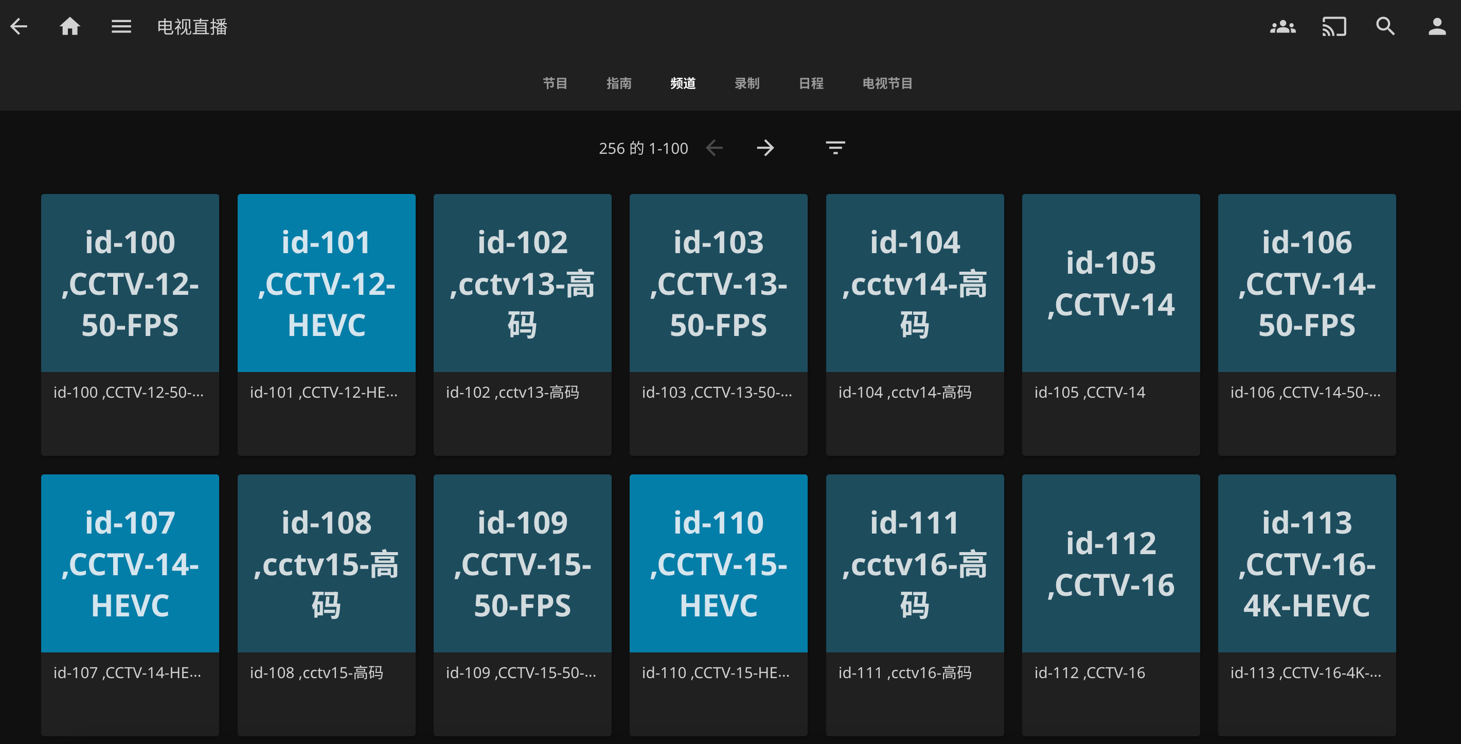Screen dimensions: 1461x744
Task: Open id-105 CCTV-14 channel thumbnail
Action: 1111,283
